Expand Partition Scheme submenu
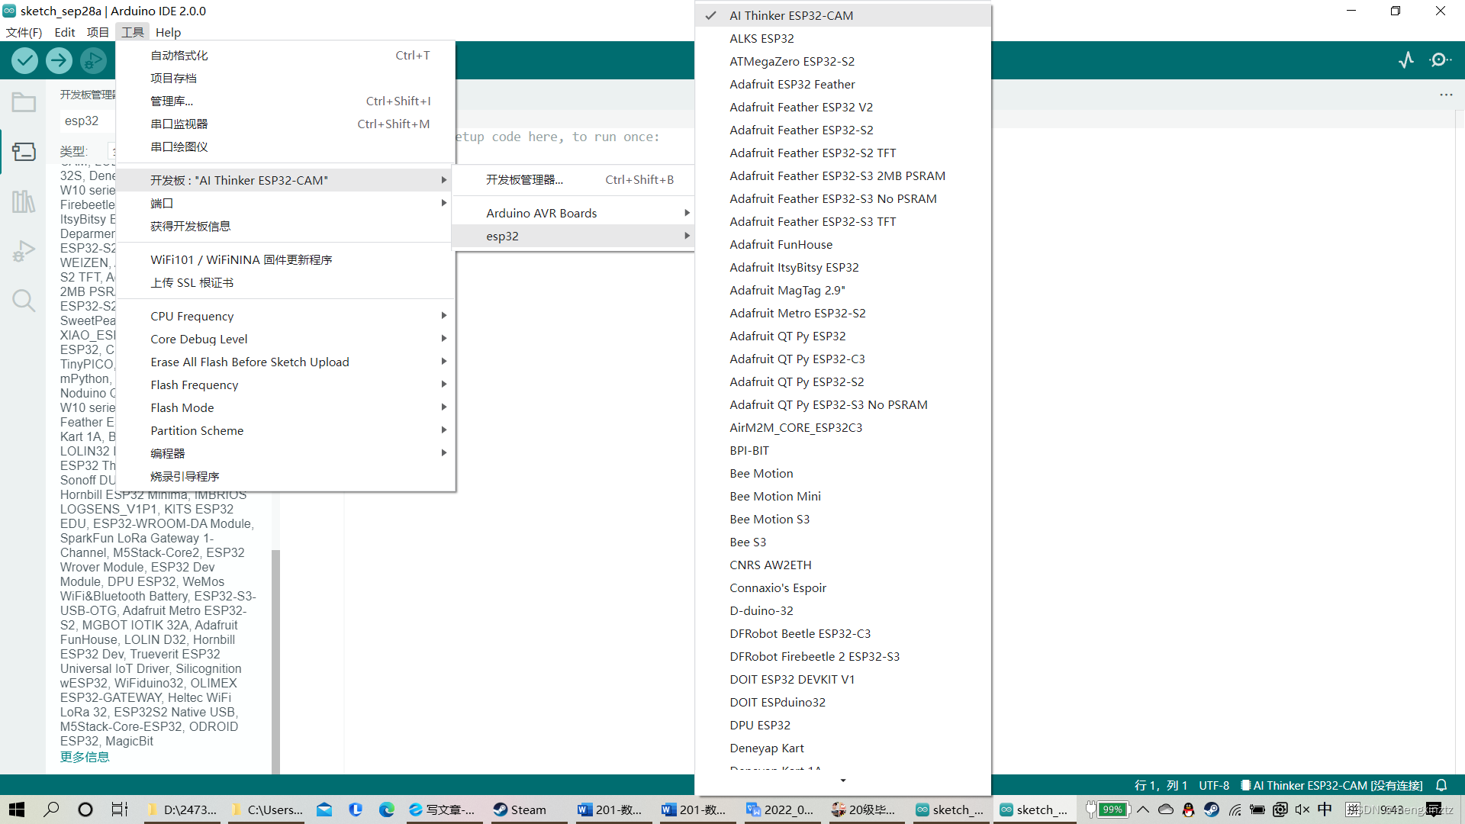 click(286, 430)
